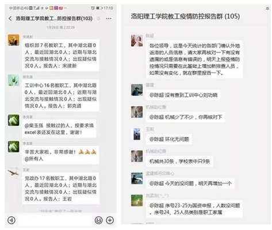Tap the 党政办 17 名教职工 message bubble
The image size is (272, 230).
point(60,189)
